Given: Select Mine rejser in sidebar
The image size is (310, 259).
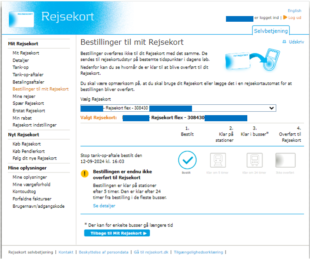Looking at the screenshot, I should pos(24,96).
